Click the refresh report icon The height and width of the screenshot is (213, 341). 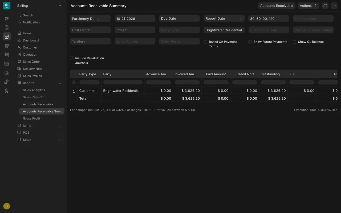point(325,6)
